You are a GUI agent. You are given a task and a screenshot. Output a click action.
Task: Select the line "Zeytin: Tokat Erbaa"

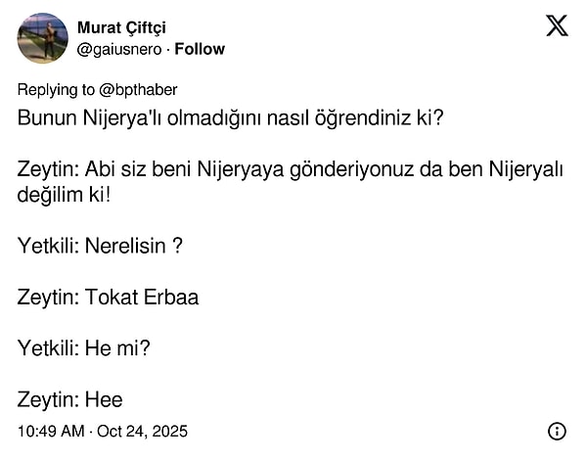[108, 297]
